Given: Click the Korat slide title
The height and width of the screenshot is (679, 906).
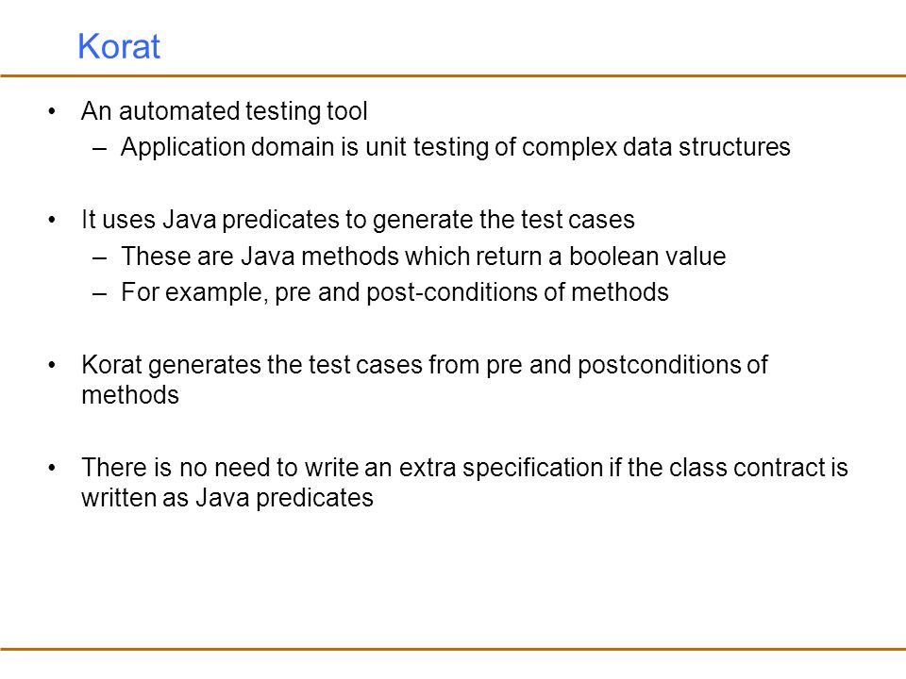Looking at the screenshot, I should (119, 46).
